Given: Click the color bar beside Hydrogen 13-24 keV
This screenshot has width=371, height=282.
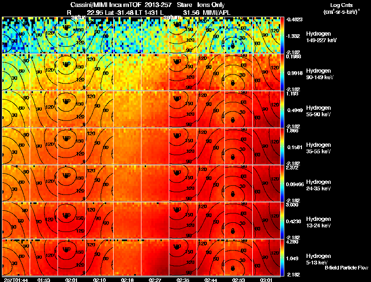Looking at the screenshot, I should point(282,220).
